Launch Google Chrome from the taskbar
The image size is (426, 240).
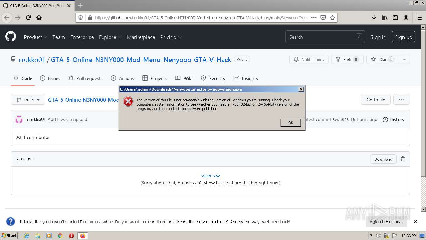60,236
